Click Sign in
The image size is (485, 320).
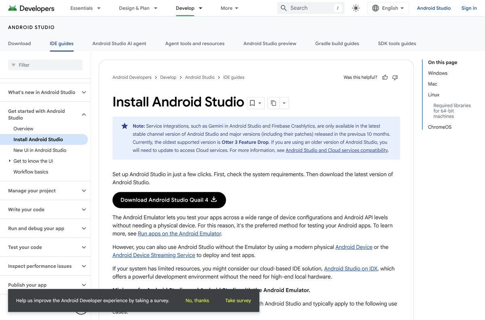click(469, 8)
